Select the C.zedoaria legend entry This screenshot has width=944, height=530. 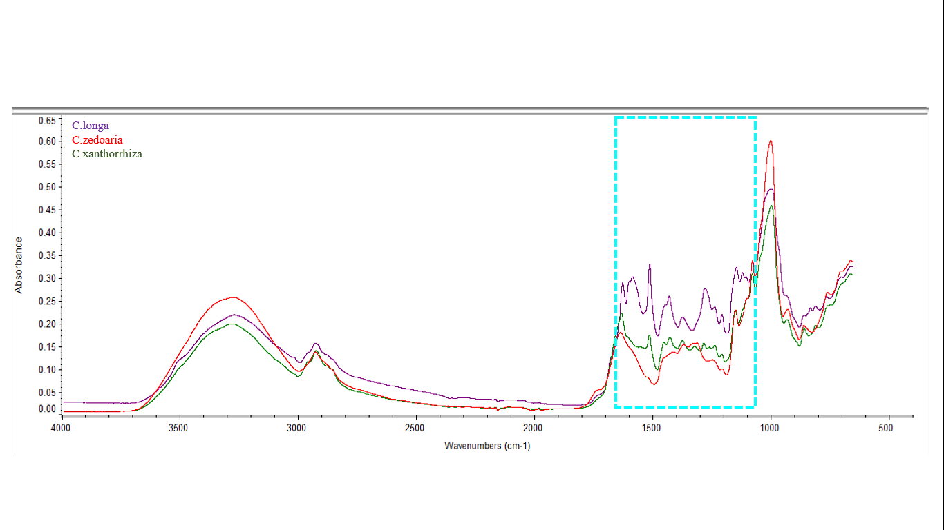(97, 140)
